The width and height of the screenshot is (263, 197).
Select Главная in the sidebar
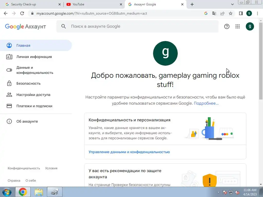[36, 45]
